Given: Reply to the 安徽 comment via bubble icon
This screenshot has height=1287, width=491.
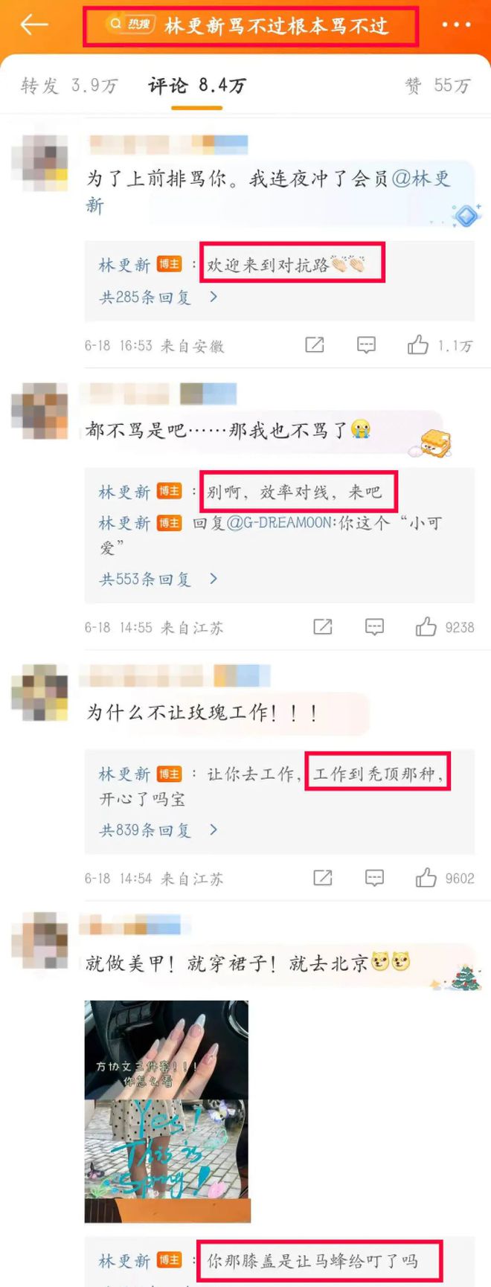Looking at the screenshot, I should [x=366, y=344].
